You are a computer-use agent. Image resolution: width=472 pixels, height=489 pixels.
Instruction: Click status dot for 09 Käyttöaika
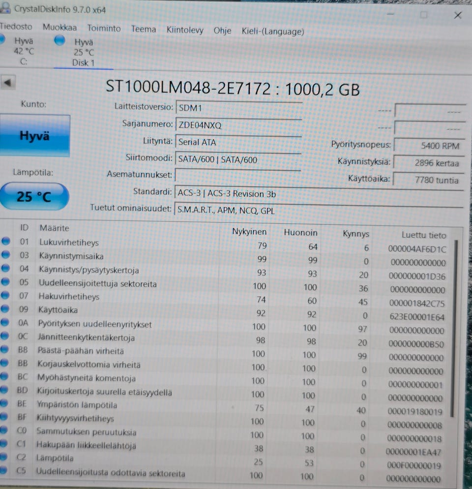point(5,309)
